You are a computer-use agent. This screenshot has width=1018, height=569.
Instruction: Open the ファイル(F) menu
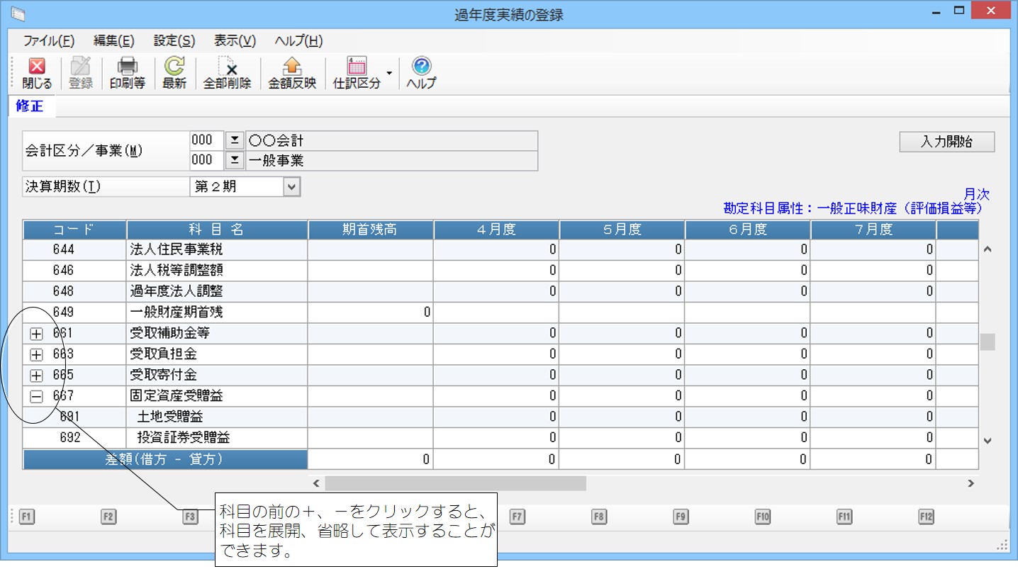pos(48,40)
